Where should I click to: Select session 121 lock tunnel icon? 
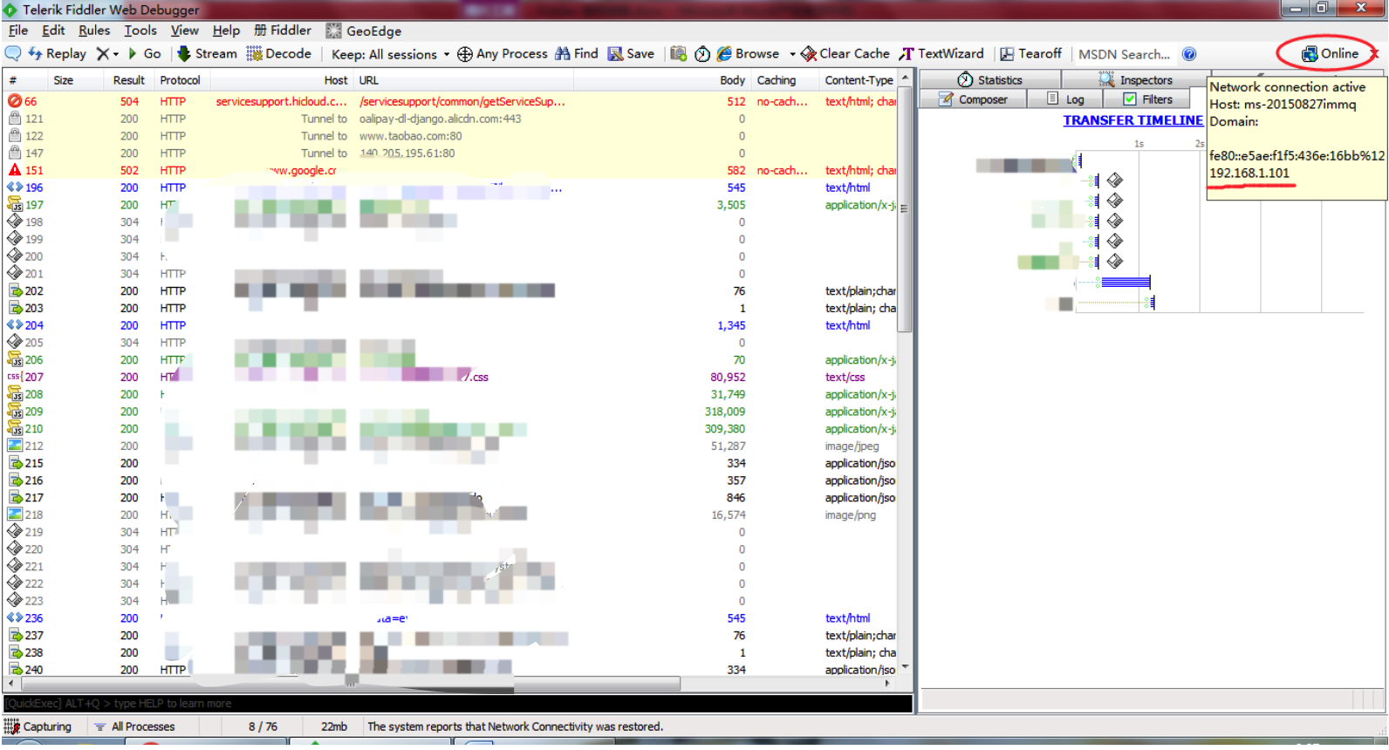click(15, 119)
